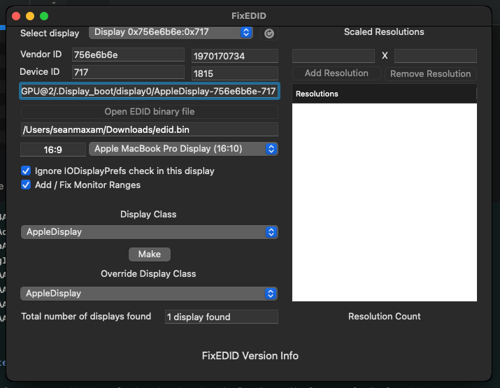Open the Override Display Class dropdown
500x388 pixels.
point(149,294)
